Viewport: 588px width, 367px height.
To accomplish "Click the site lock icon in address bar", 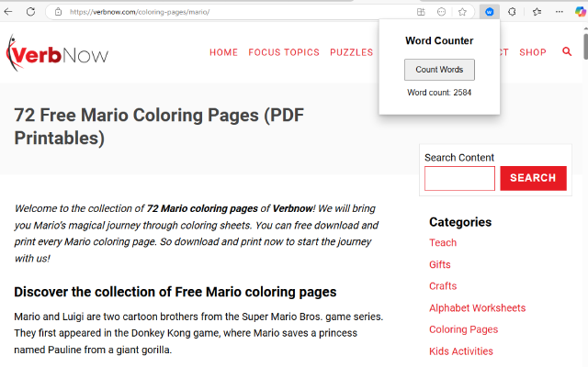I will (x=58, y=12).
